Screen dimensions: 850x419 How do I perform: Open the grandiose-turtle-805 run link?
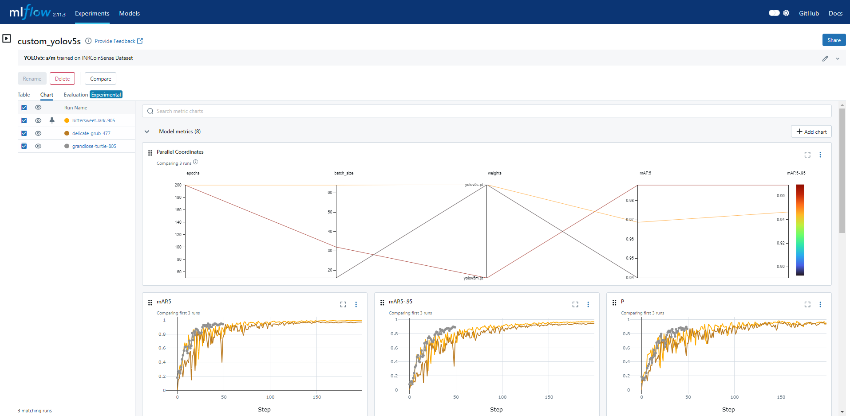tap(94, 146)
